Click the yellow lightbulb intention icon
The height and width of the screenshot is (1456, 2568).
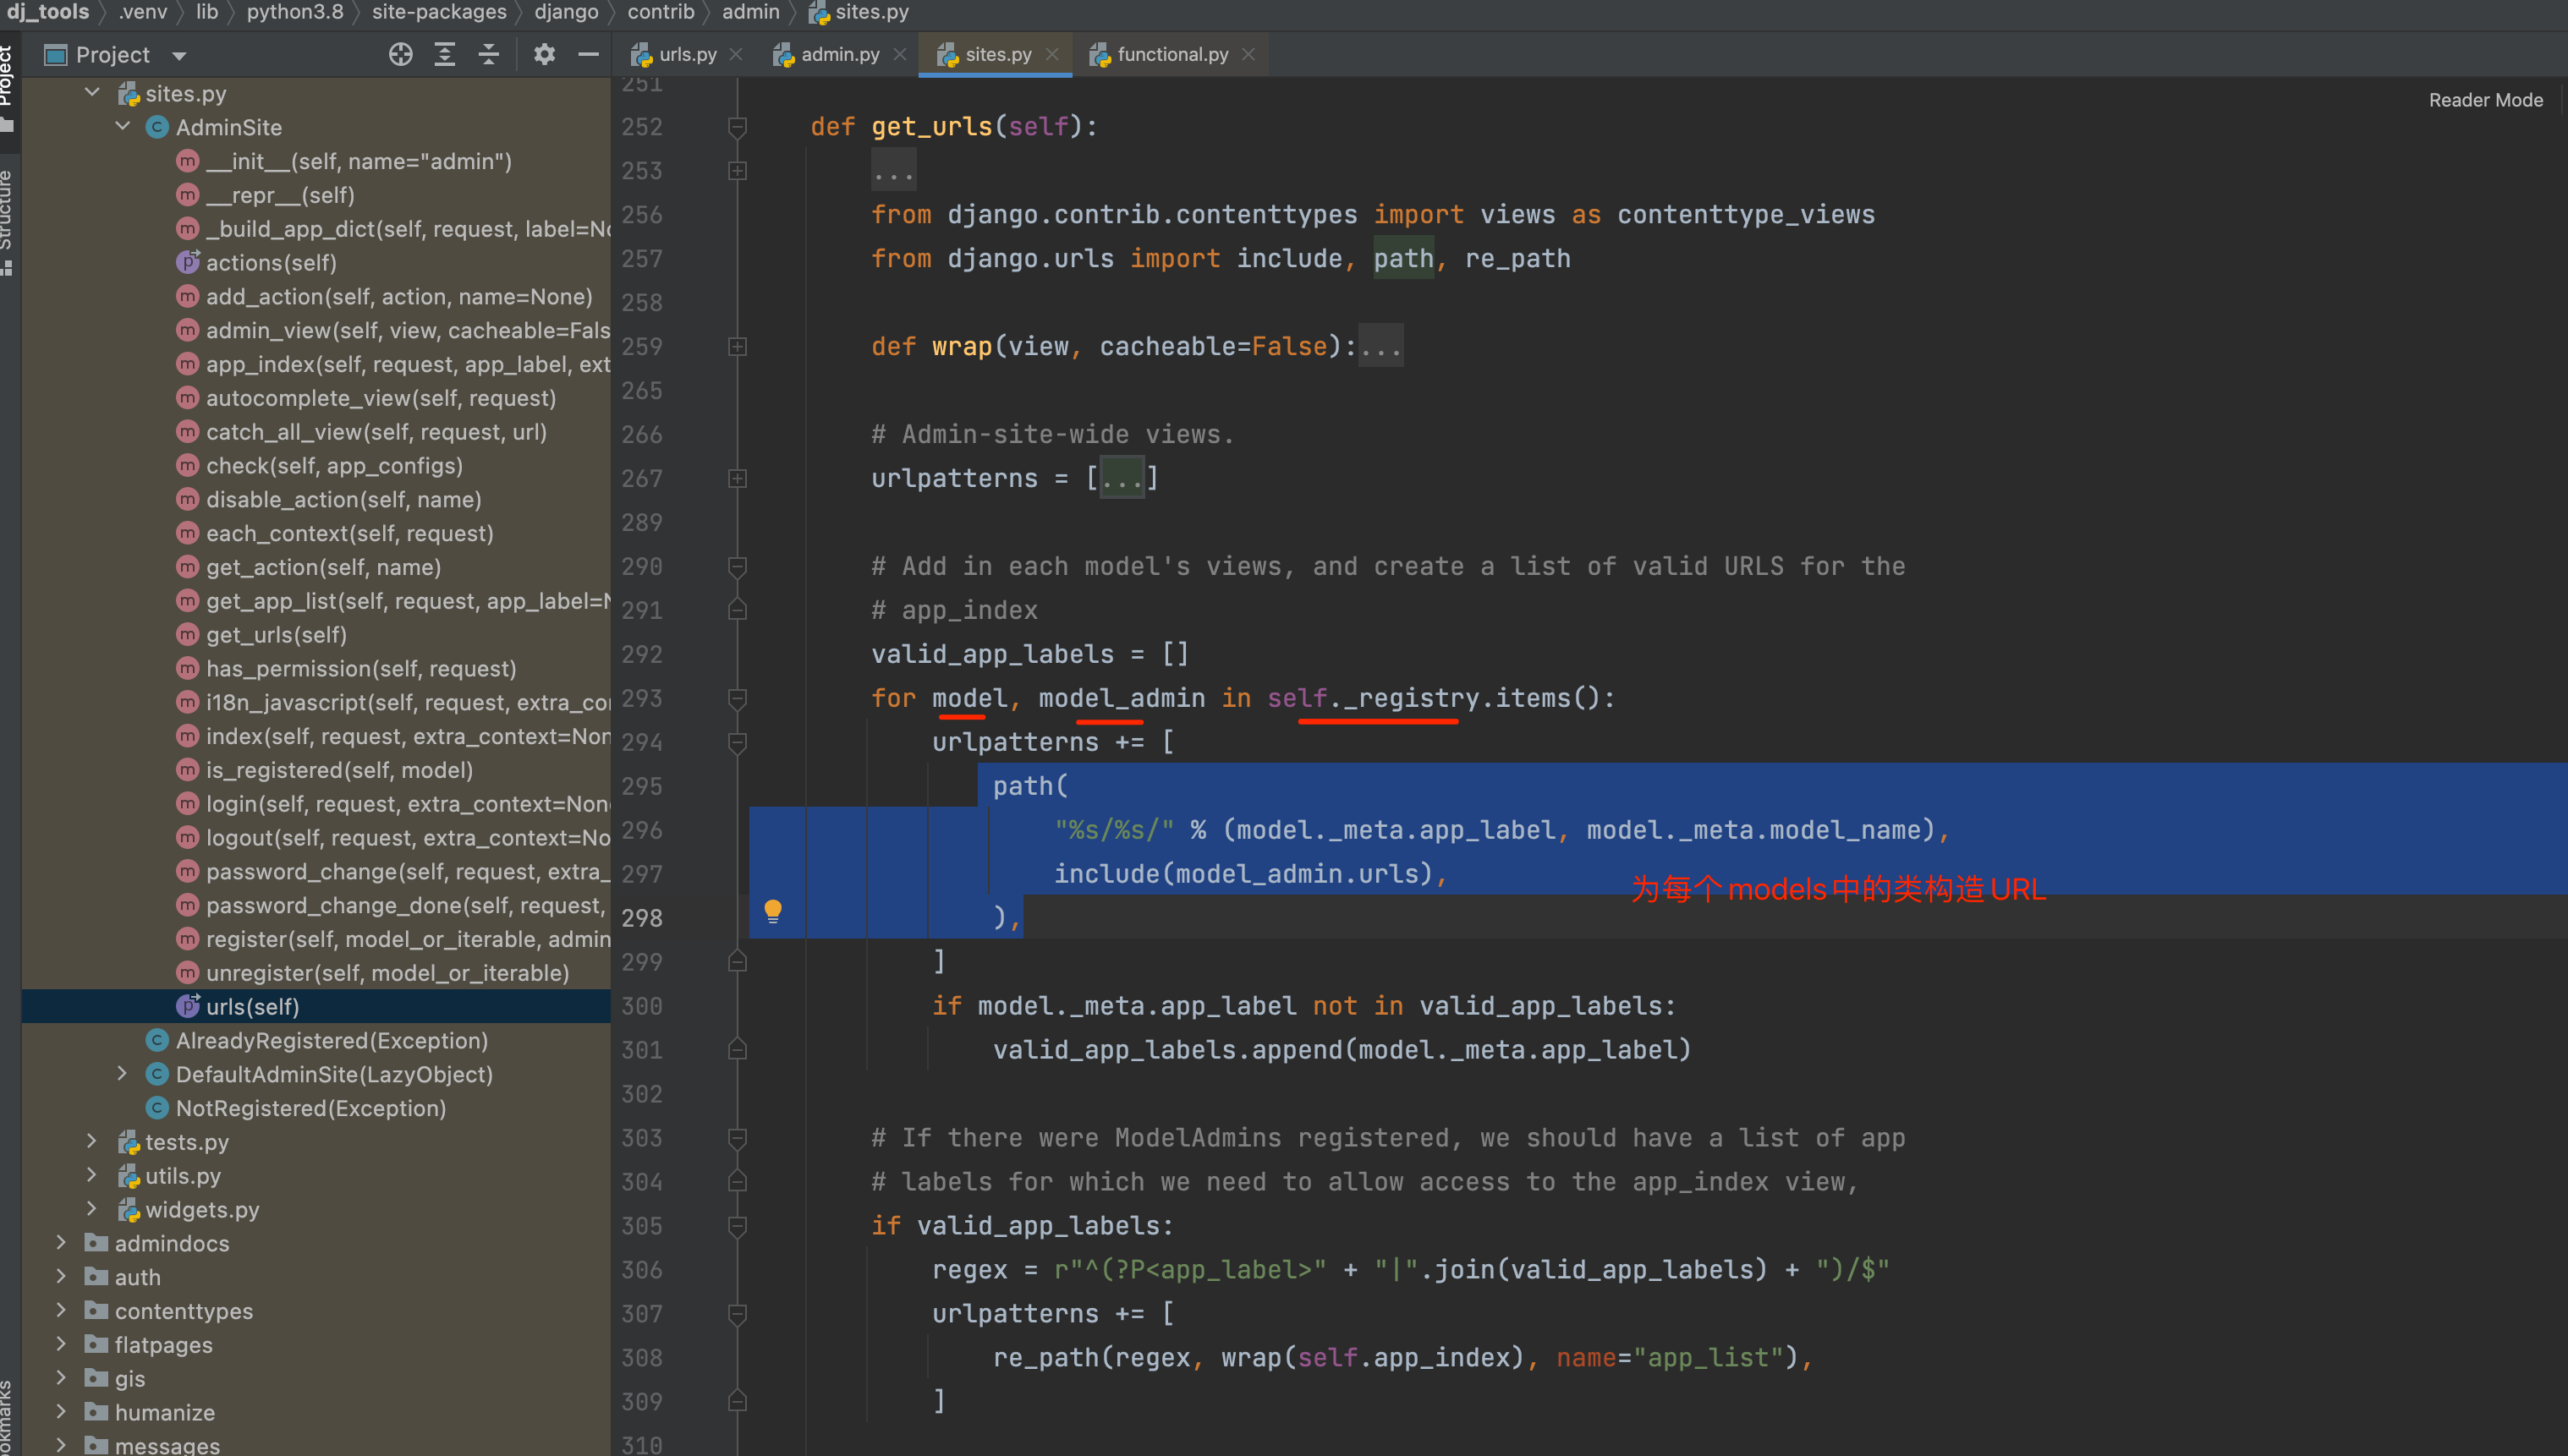[x=772, y=911]
